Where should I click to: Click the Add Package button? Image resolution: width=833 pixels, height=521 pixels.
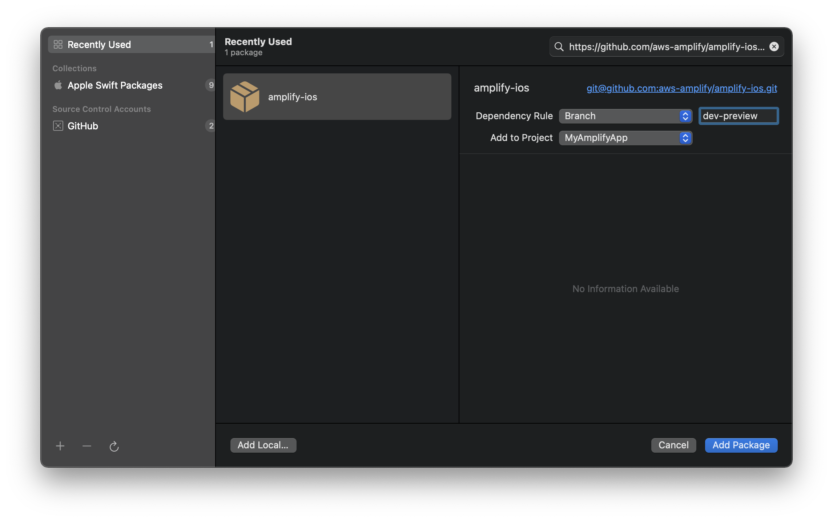[741, 445]
